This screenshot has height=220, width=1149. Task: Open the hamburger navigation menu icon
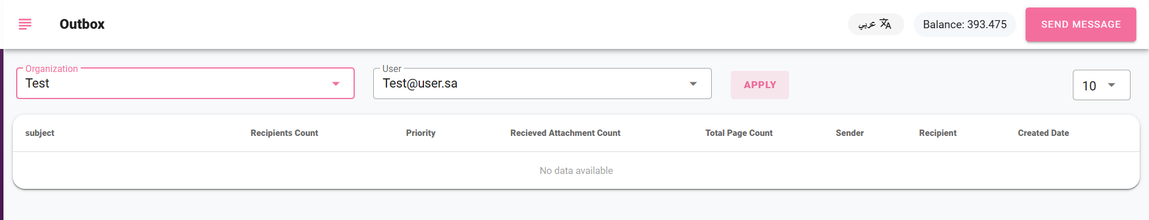pyautogui.click(x=25, y=24)
